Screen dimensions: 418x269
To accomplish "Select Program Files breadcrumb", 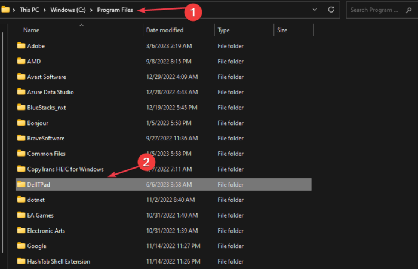I will tap(115, 10).
